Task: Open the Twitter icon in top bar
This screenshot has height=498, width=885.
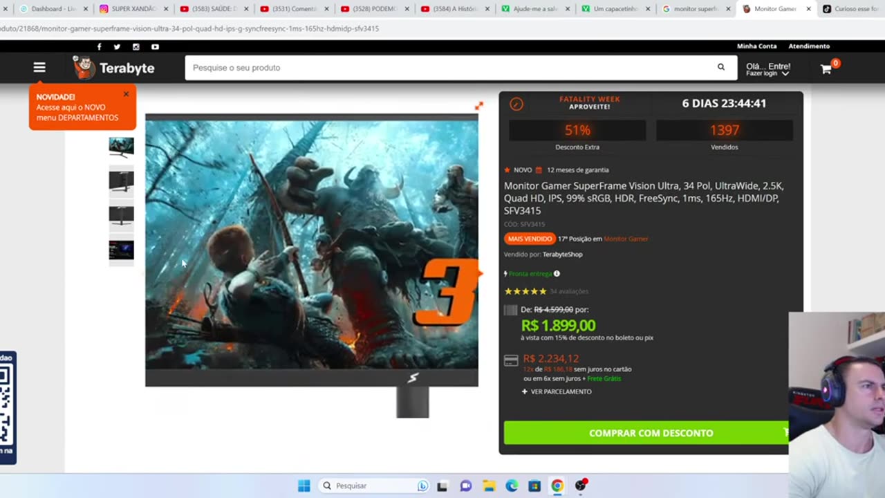Action: (x=117, y=46)
